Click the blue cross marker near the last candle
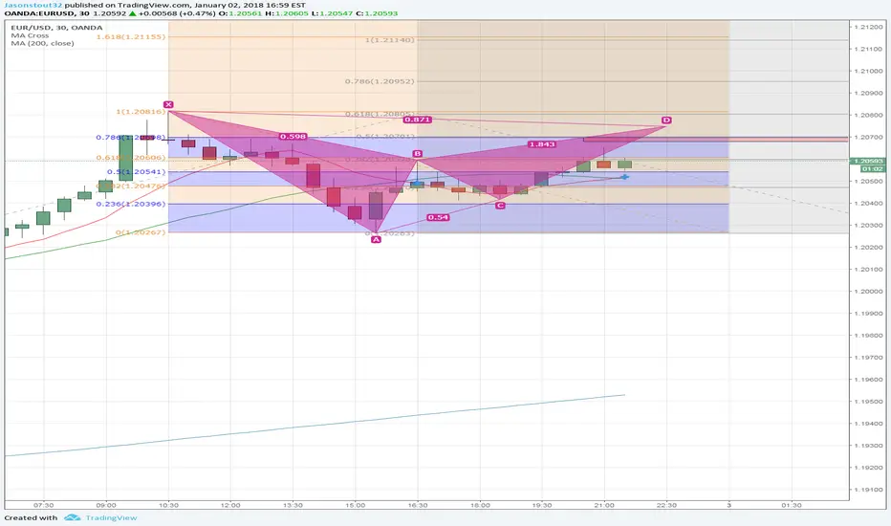891x526 pixels. (624, 178)
